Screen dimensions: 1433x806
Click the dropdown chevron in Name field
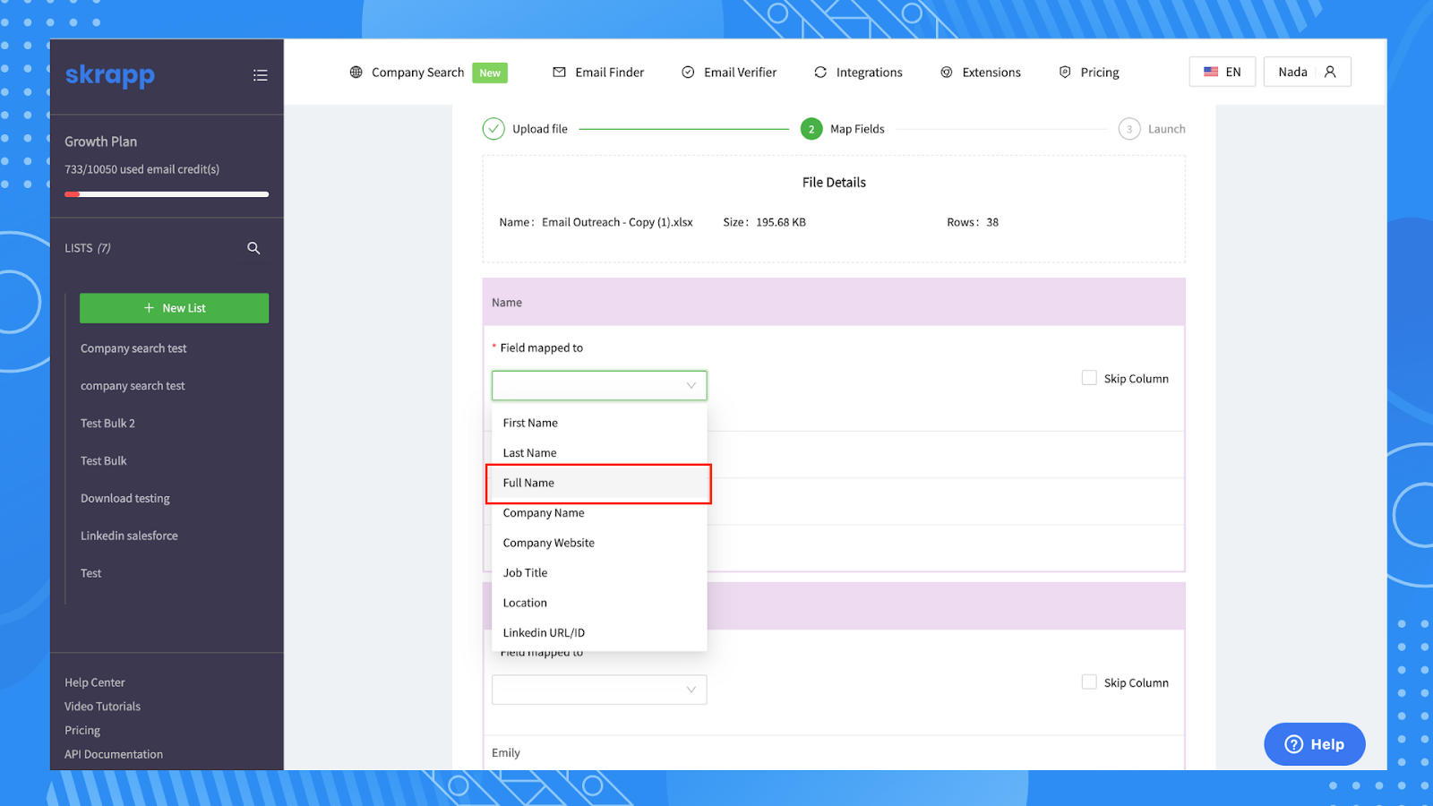point(691,386)
